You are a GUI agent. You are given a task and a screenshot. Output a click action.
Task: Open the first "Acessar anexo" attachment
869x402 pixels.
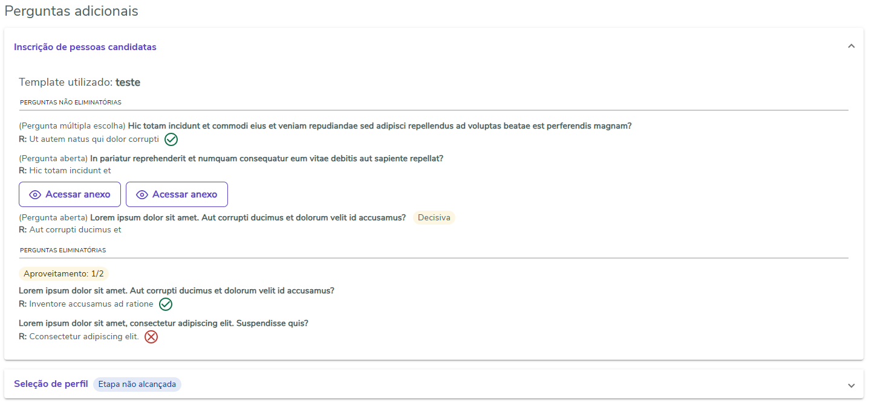coord(70,194)
